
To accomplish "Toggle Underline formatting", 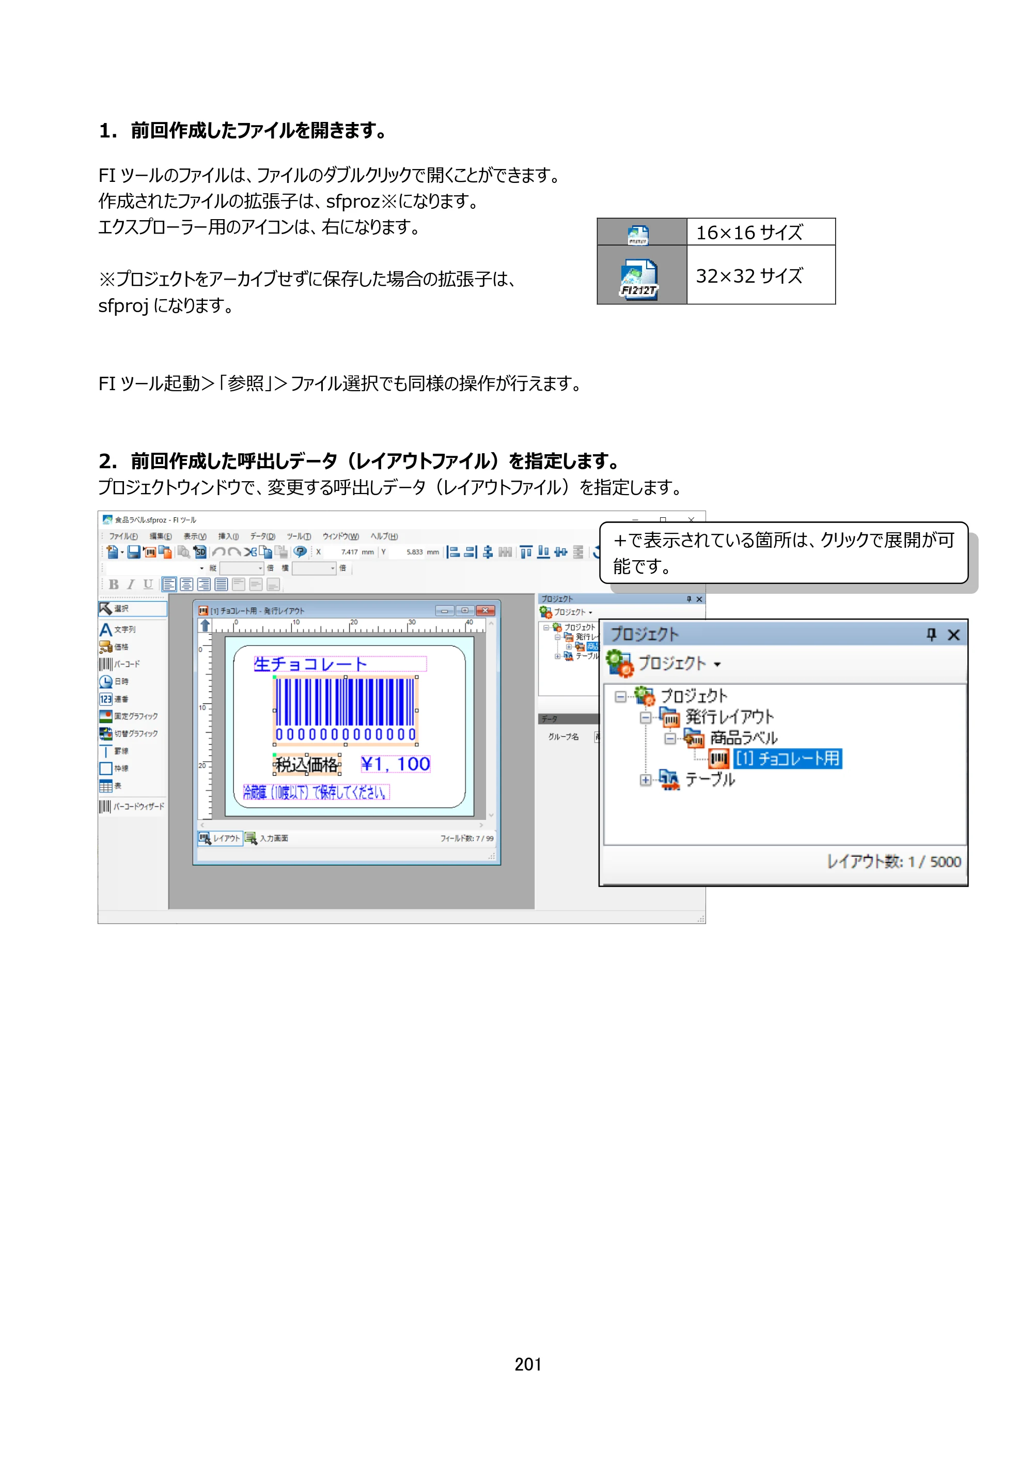I will (x=148, y=584).
